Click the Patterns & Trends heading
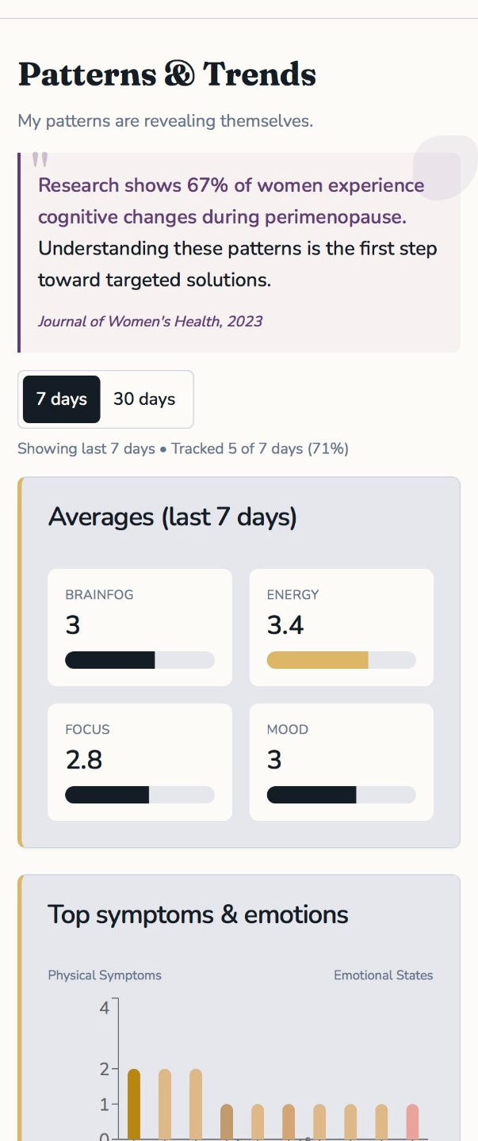478x1141 pixels. pos(167,74)
